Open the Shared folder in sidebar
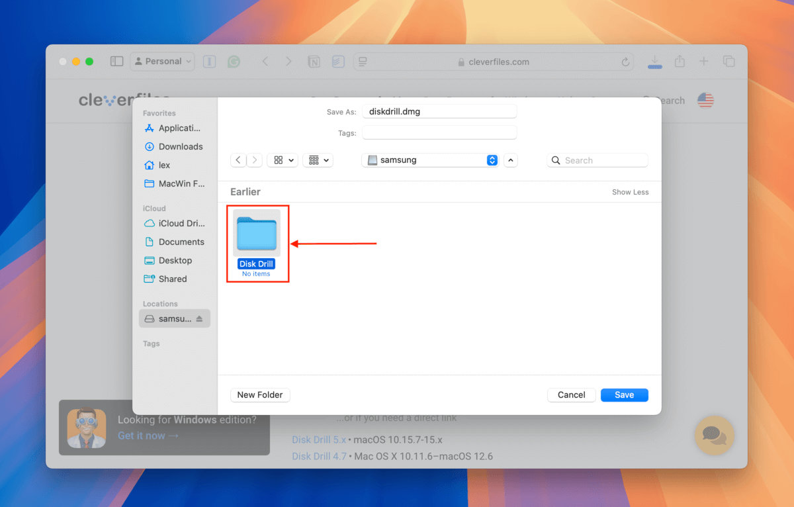 click(x=175, y=279)
